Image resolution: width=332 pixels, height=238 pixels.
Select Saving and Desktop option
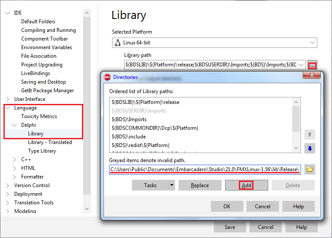point(44,82)
